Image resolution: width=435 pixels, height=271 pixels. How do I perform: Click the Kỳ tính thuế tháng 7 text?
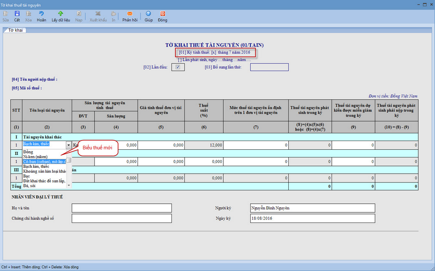[x=214, y=52]
